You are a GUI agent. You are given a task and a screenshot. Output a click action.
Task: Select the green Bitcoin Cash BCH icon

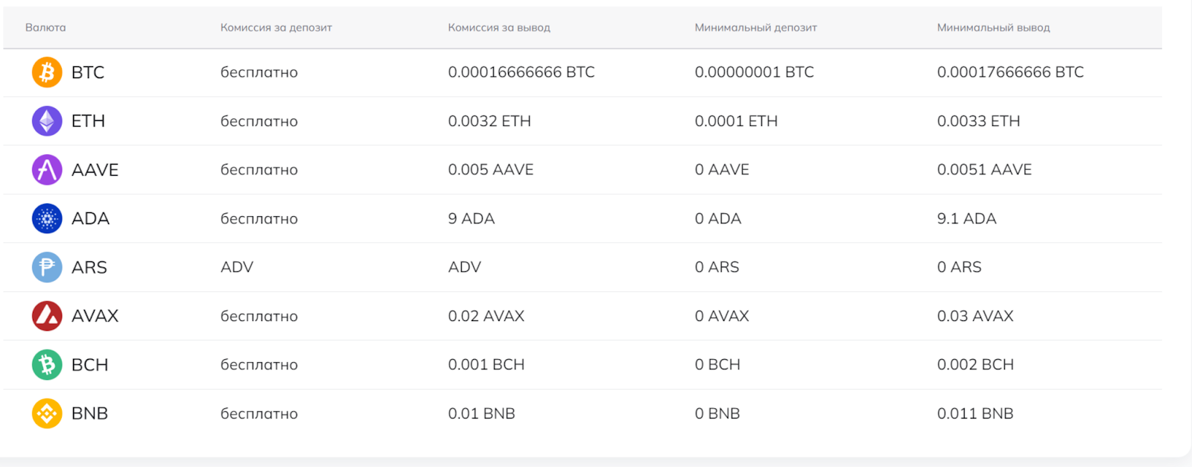coord(47,364)
